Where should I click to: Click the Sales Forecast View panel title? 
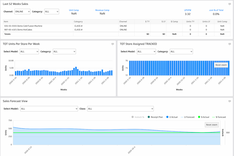pos(15,101)
